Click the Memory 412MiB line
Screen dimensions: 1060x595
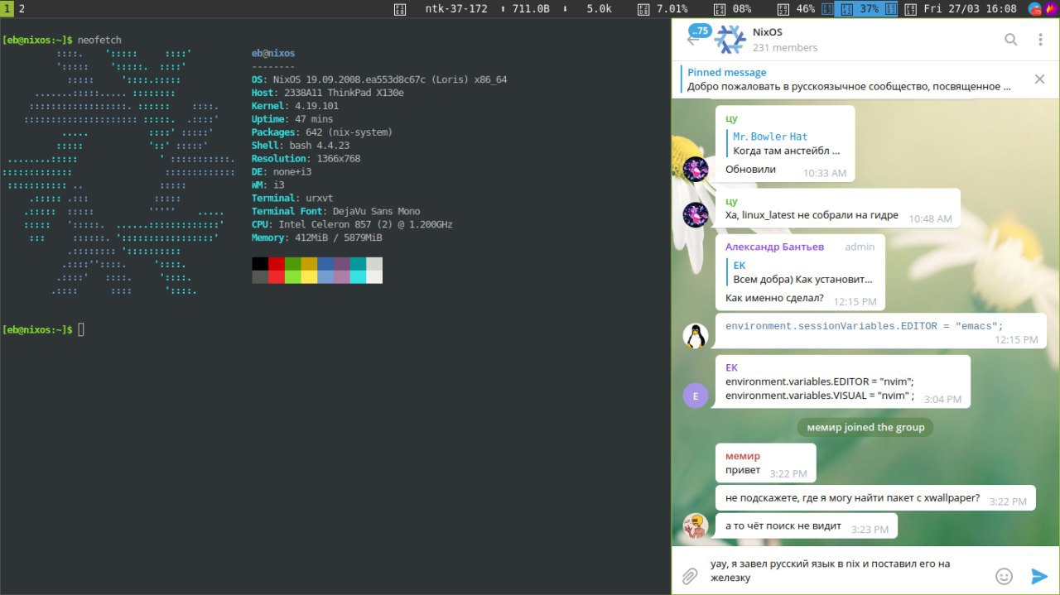pyautogui.click(x=317, y=238)
